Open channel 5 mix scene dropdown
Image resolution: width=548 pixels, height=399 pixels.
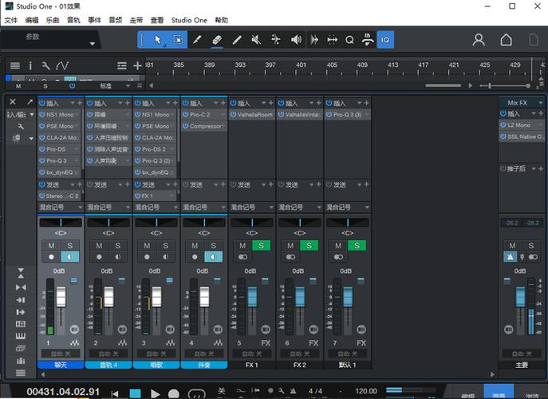click(x=271, y=207)
